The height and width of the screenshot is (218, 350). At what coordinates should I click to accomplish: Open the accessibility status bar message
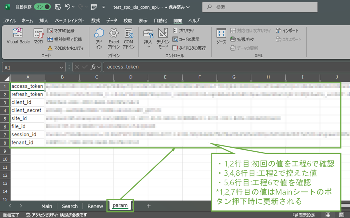coord(56,215)
